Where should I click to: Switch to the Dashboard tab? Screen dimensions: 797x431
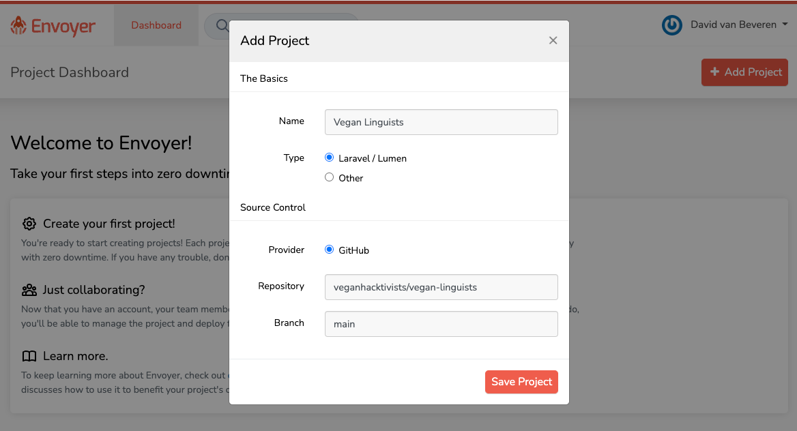coord(156,25)
